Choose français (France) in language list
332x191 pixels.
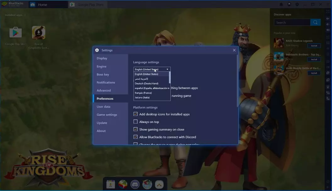coord(143,93)
